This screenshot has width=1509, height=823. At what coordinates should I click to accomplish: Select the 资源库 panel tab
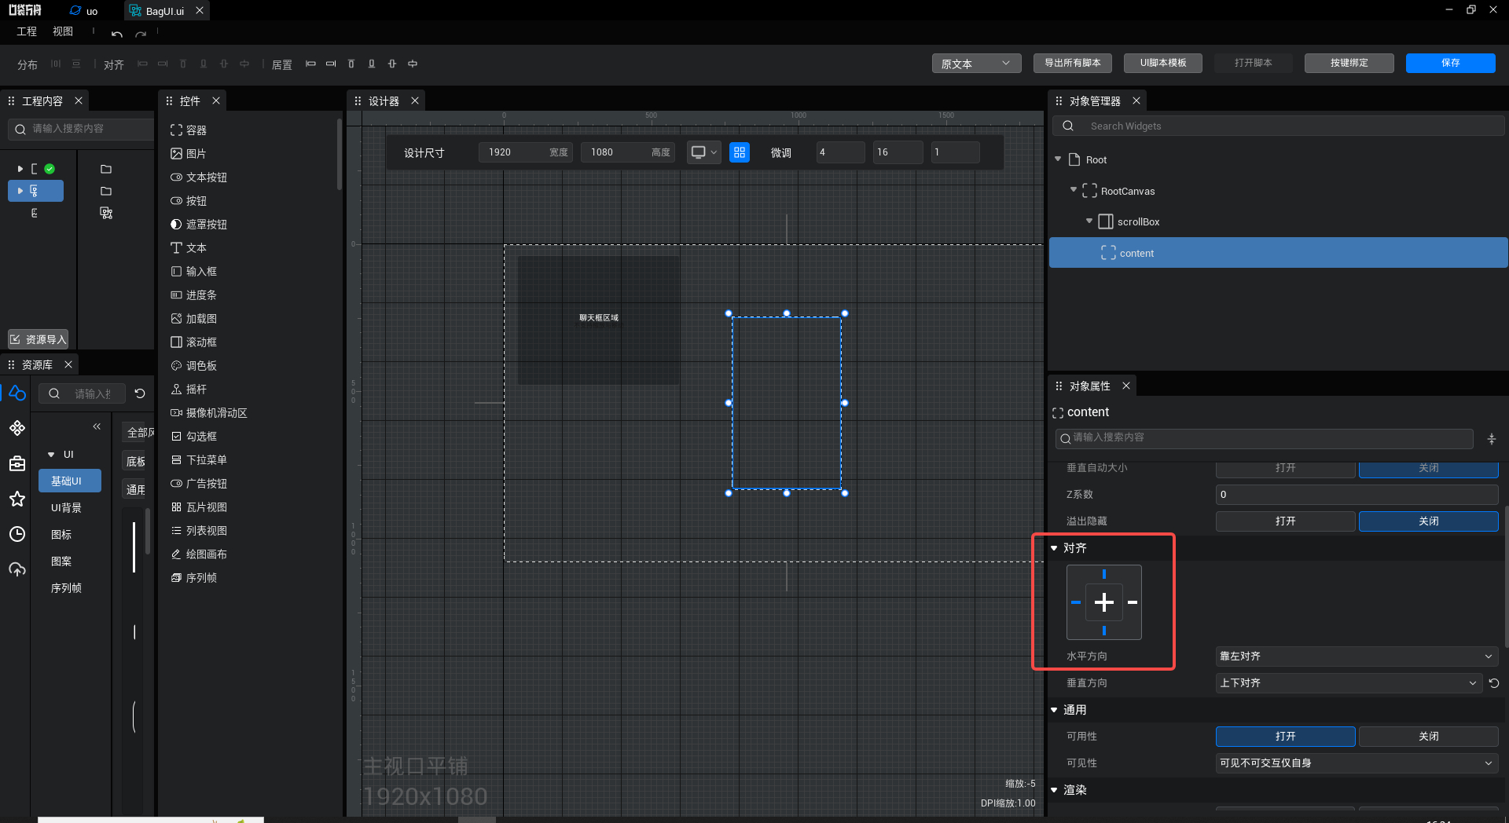(x=37, y=365)
